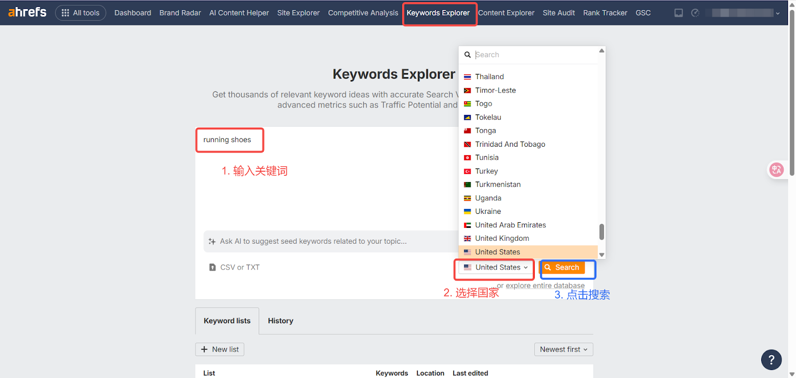Viewport: 796px width, 378px height.
Task: Click the country list scrollbar thumb
Action: (x=601, y=232)
